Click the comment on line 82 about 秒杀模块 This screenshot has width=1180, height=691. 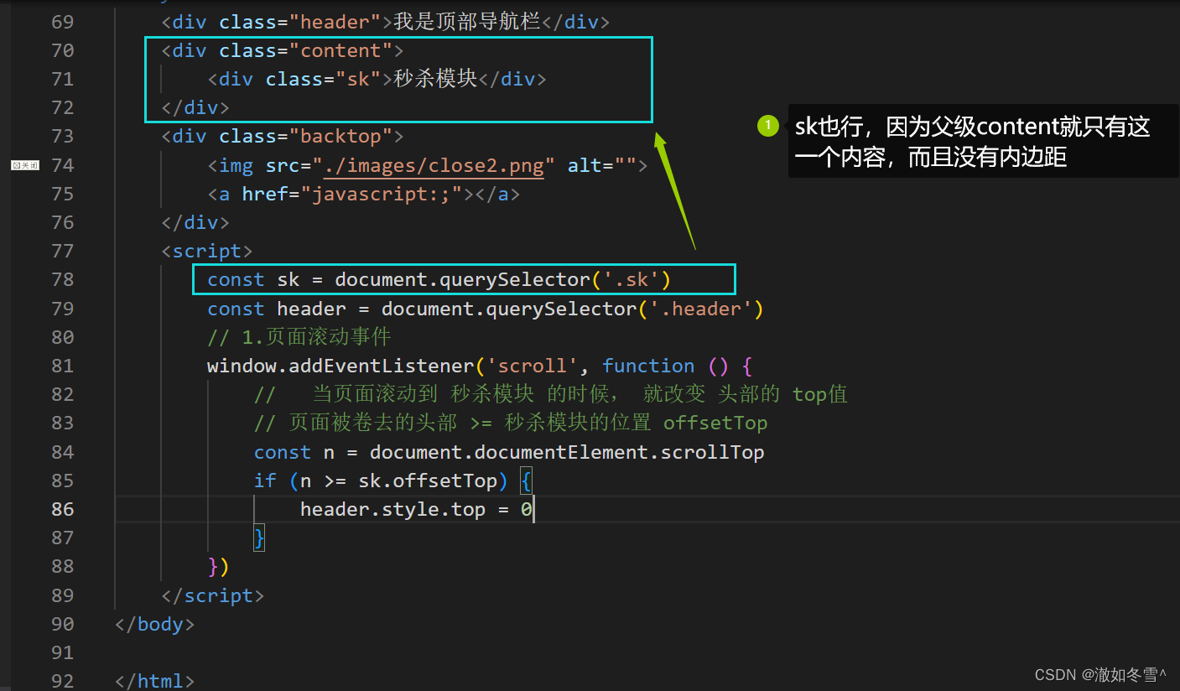(551, 394)
